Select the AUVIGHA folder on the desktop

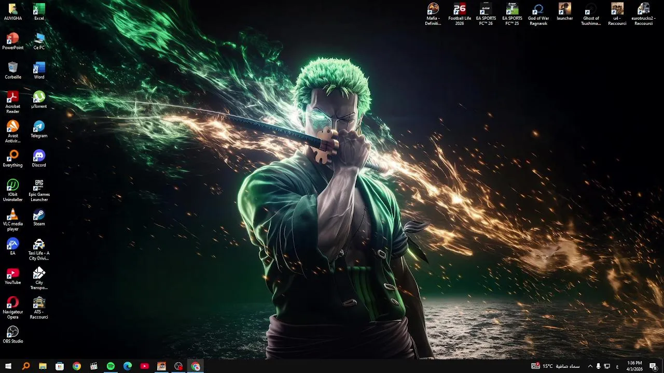pos(12,12)
